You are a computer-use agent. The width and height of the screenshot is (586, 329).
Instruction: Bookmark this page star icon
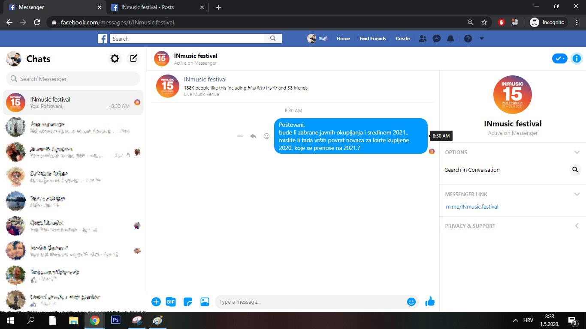point(484,22)
